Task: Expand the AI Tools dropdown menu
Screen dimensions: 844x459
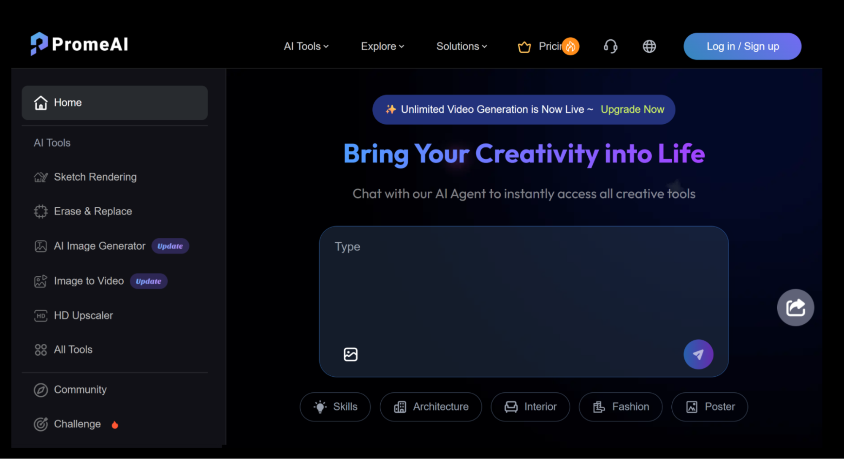Action: tap(306, 46)
